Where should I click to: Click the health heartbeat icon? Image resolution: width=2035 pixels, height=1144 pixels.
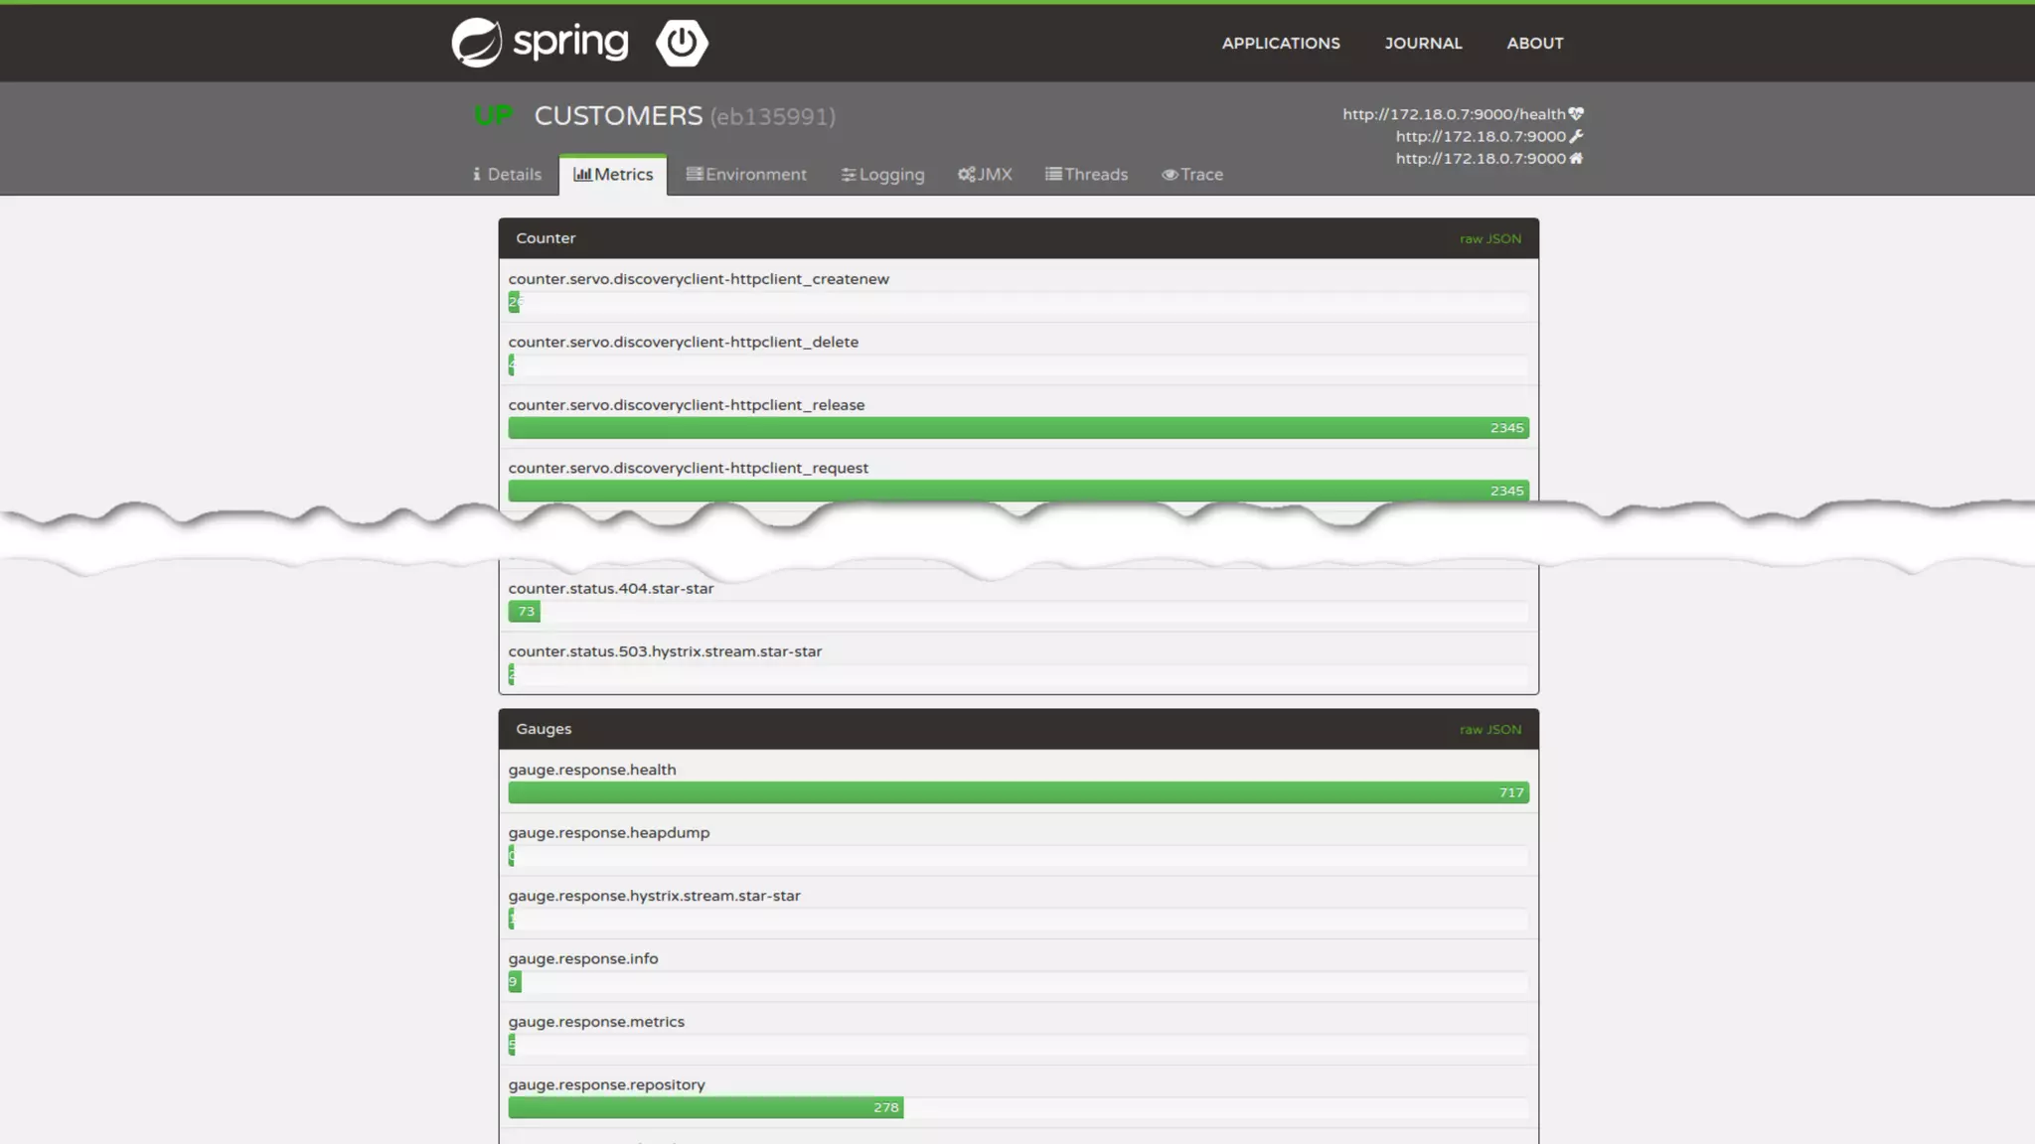1576,114
